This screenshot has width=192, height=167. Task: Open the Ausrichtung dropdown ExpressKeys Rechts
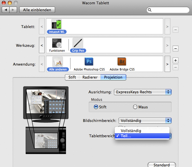click(x=143, y=92)
